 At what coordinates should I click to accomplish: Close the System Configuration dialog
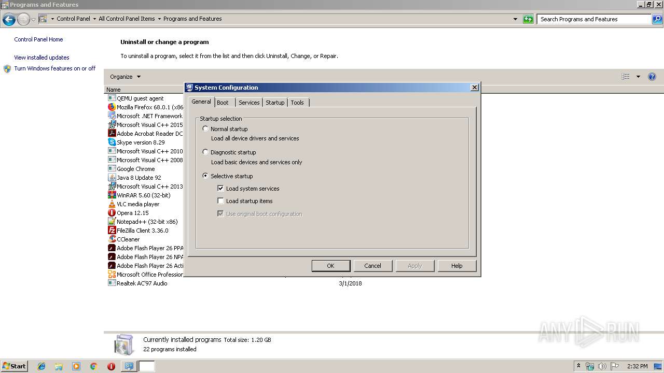pyautogui.click(x=474, y=88)
